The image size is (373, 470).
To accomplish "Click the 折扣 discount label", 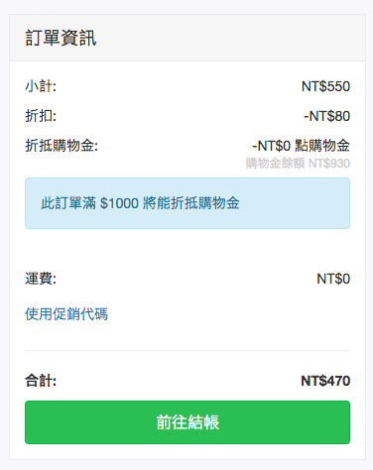I will (41, 116).
